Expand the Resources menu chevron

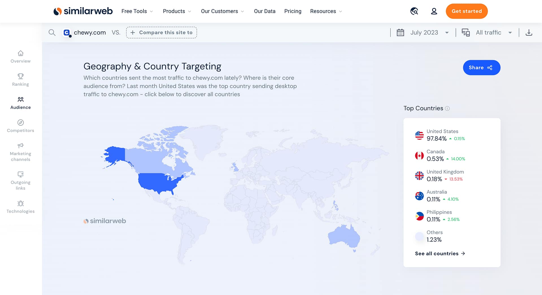[340, 12]
